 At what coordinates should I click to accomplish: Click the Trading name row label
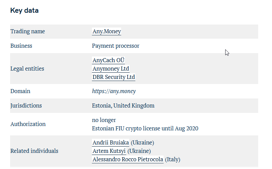click(28, 31)
